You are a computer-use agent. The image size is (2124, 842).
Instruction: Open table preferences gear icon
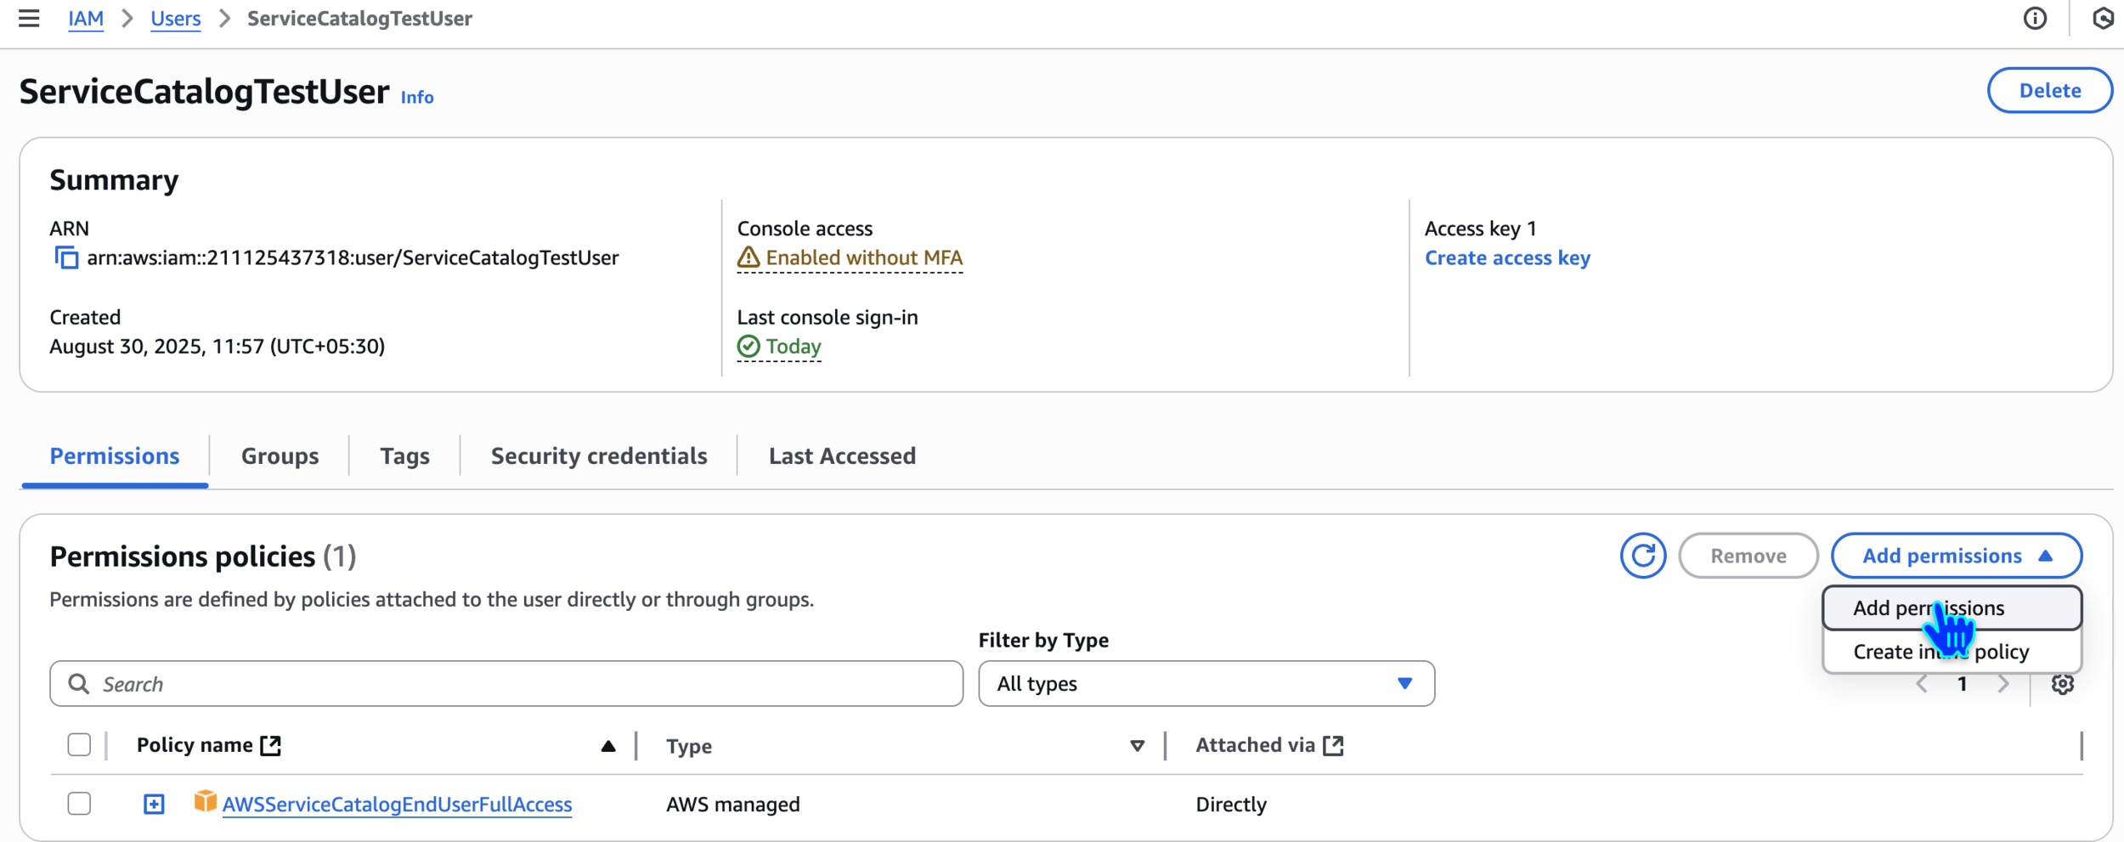2062,684
